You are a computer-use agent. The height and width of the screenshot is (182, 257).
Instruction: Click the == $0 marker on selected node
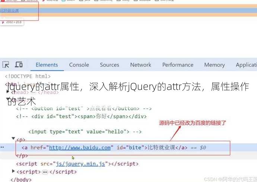coord(198,148)
